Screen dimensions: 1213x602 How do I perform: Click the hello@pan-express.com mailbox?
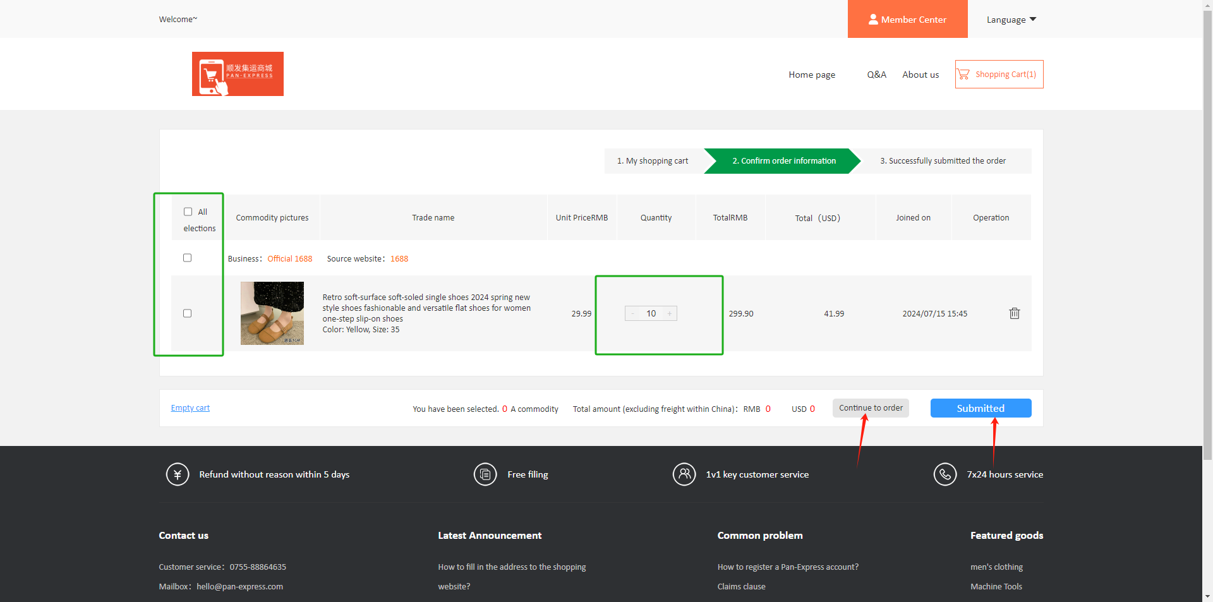(x=239, y=587)
